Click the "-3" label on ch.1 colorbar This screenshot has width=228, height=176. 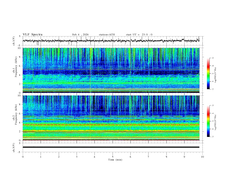[x=212, y=58]
